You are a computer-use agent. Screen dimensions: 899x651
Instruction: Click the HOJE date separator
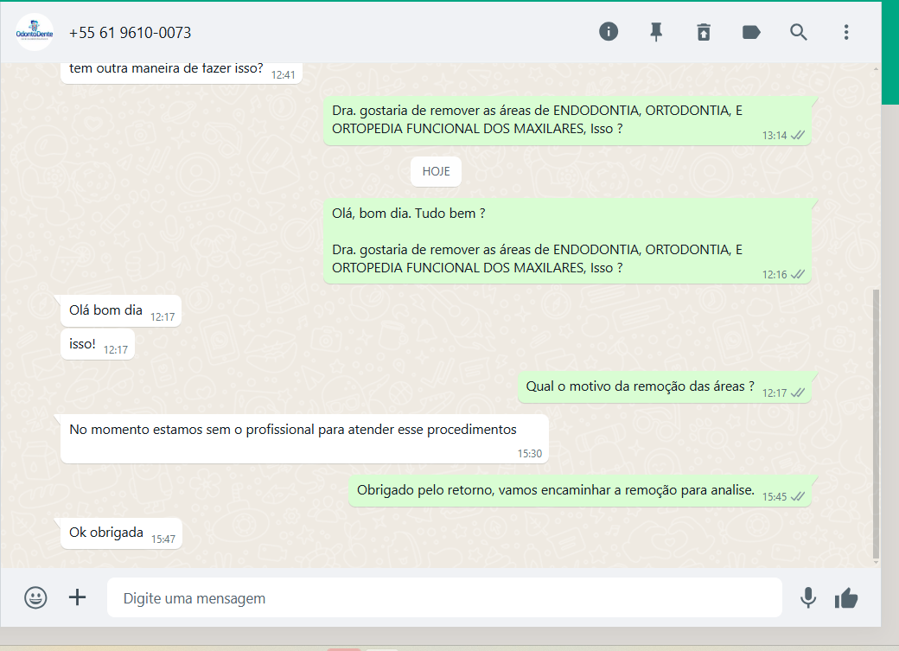[x=436, y=171]
